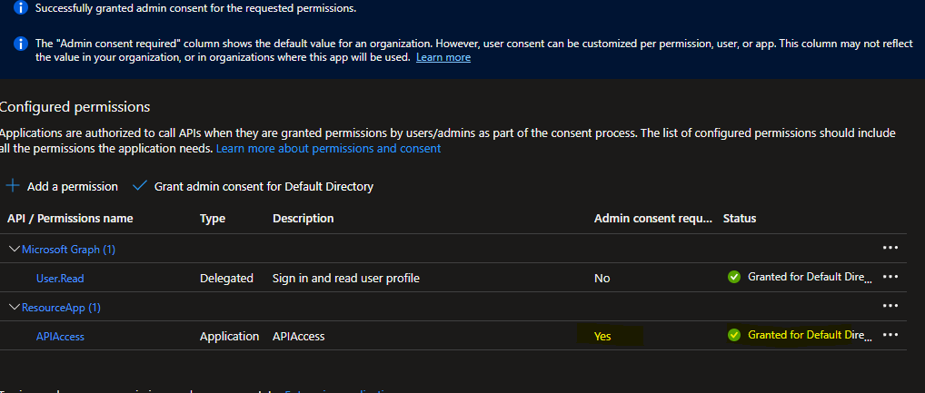The width and height of the screenshot is (925, 393).
Task: Open Learn more about permissions and consent
Action: (328, 148)
